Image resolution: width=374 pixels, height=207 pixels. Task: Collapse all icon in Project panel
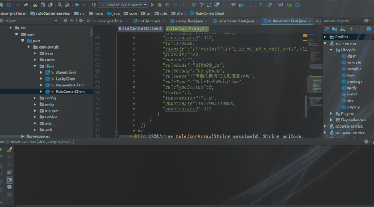pyautogui.click(x=72, y=21)
